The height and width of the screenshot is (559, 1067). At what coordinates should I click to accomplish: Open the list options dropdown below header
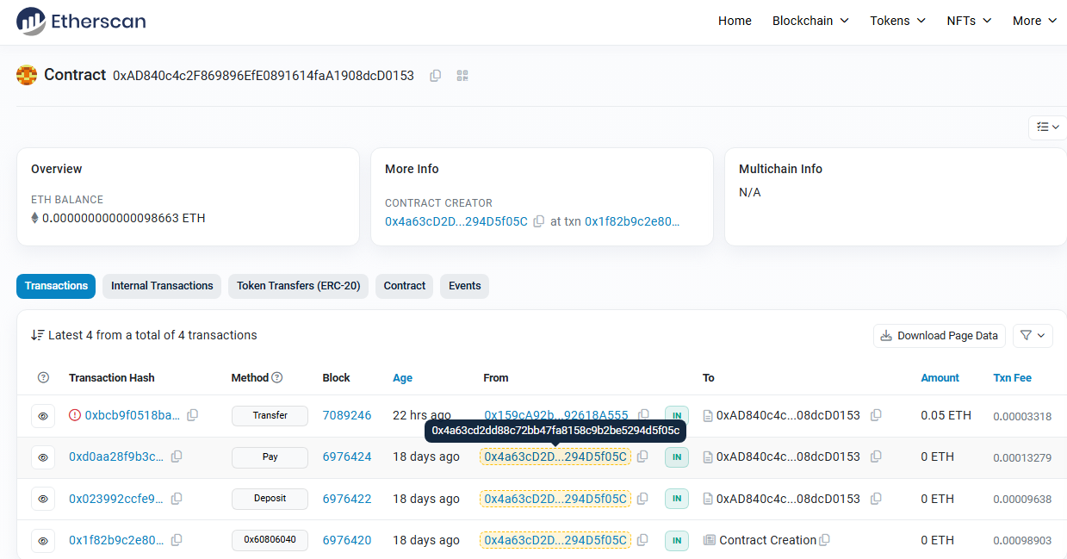click(1048, 127)
